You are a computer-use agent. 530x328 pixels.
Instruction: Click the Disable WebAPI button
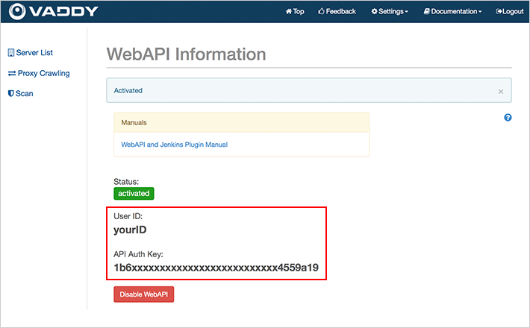tap(143, 294)
